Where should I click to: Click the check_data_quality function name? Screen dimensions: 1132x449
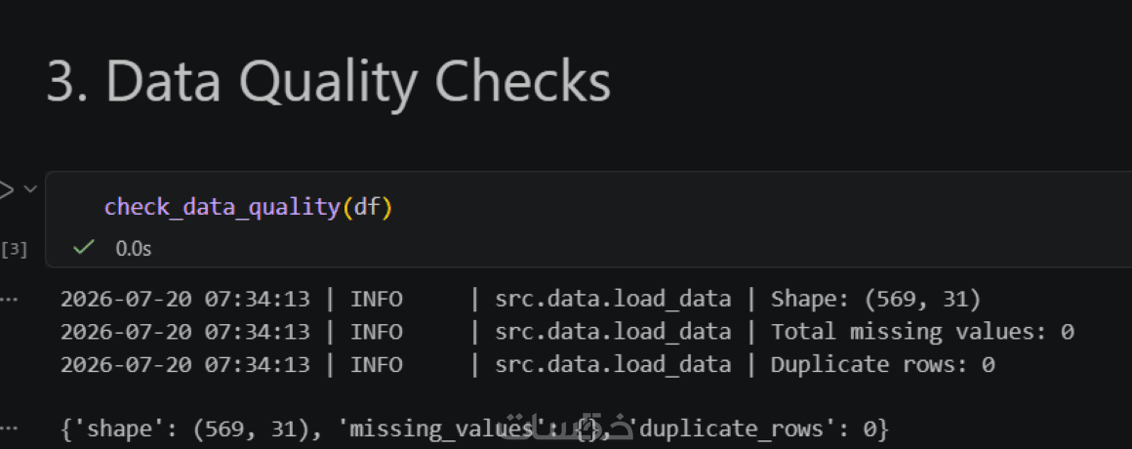pyautogui.click(x=222, y=208)
